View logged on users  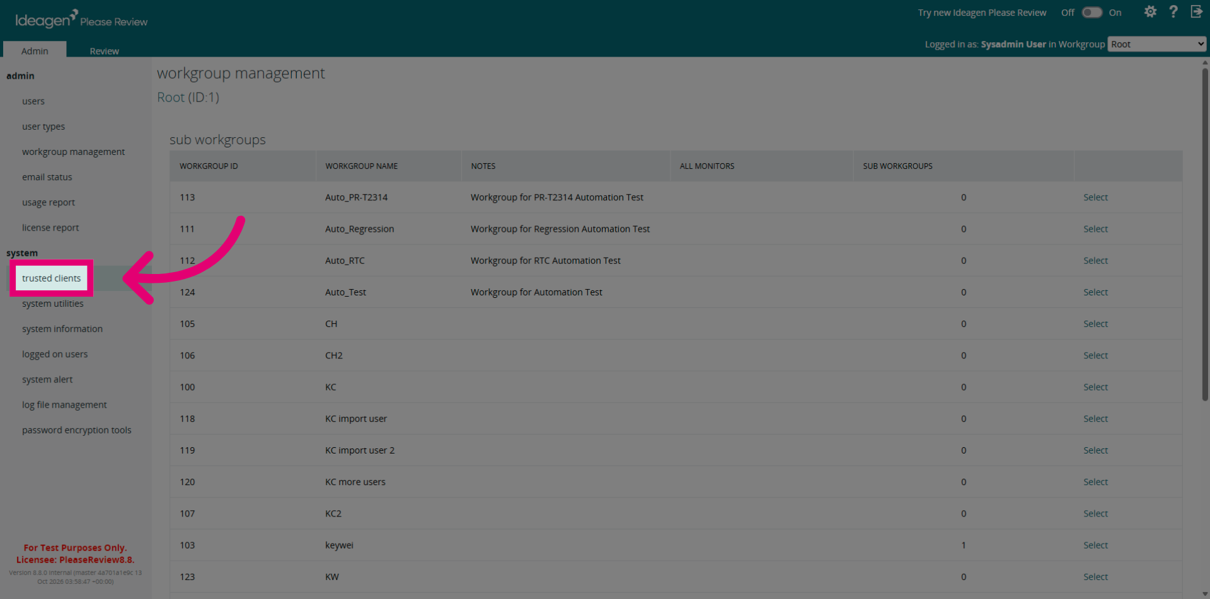point(55,354)
